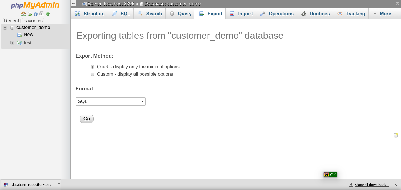
Task: Click the collapse navigation arrow in top bar
Action: [73, 4]
